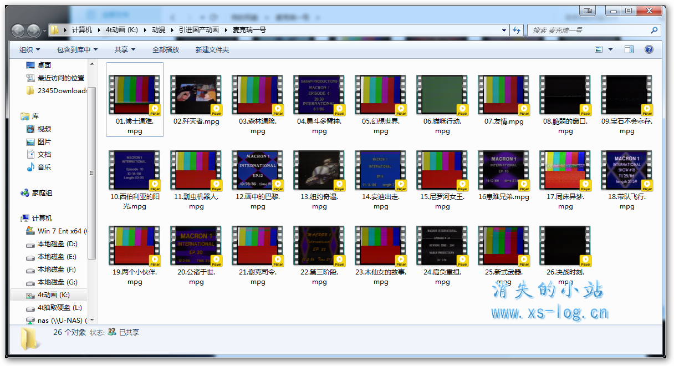Go back with the Back arrow button
Screen dimensions: 674x366
tap(18, 30)
